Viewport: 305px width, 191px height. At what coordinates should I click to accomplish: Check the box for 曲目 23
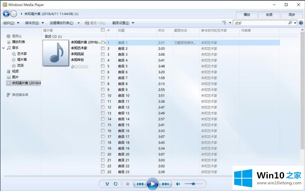(103, 172)
